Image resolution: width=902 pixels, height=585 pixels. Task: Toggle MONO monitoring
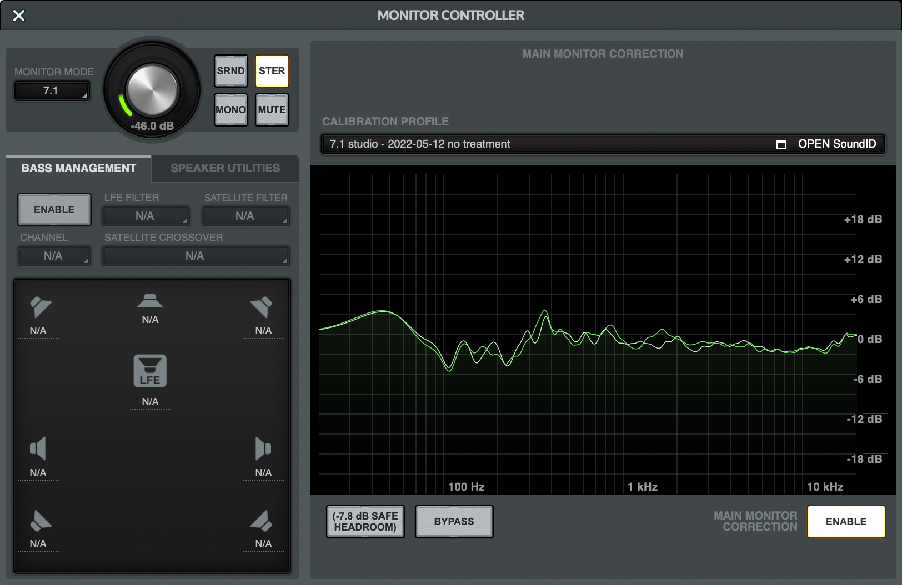click(230, 110)
